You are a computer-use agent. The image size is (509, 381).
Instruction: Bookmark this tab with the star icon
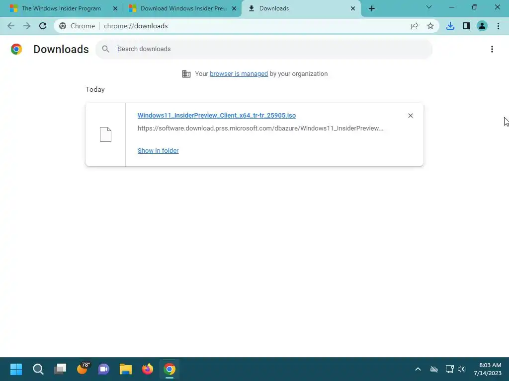pos(430,26)
